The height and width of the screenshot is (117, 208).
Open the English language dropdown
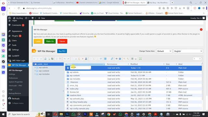188,51
